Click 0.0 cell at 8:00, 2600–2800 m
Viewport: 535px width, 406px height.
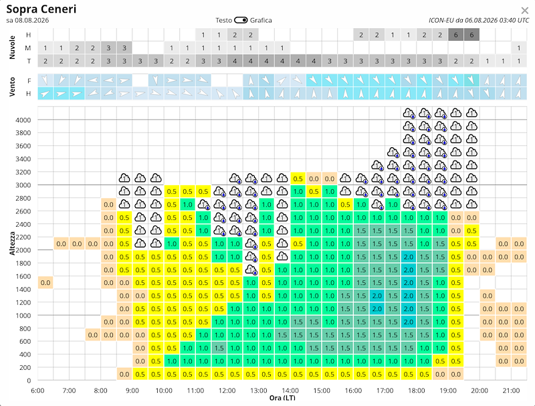[x=108, y=205]
